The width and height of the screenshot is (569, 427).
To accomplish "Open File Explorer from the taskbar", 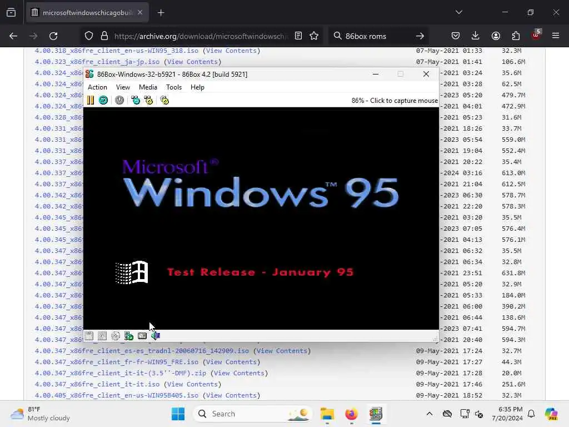I will tap(327, 414).
